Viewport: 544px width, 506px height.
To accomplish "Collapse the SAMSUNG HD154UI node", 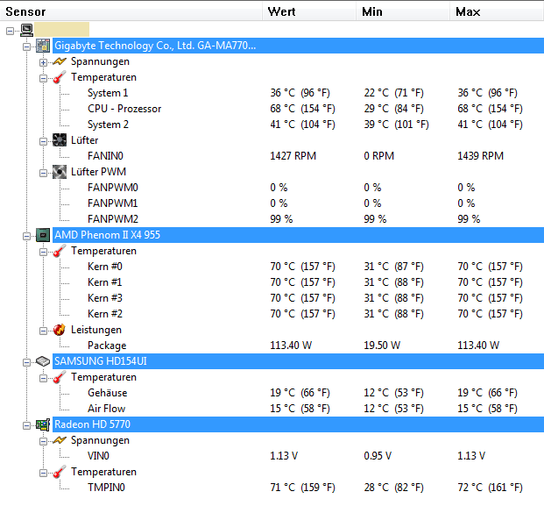I will coord(26,362).
